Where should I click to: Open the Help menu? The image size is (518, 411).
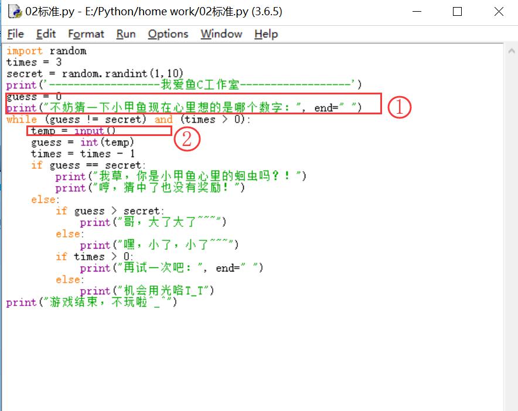(265, 34)
